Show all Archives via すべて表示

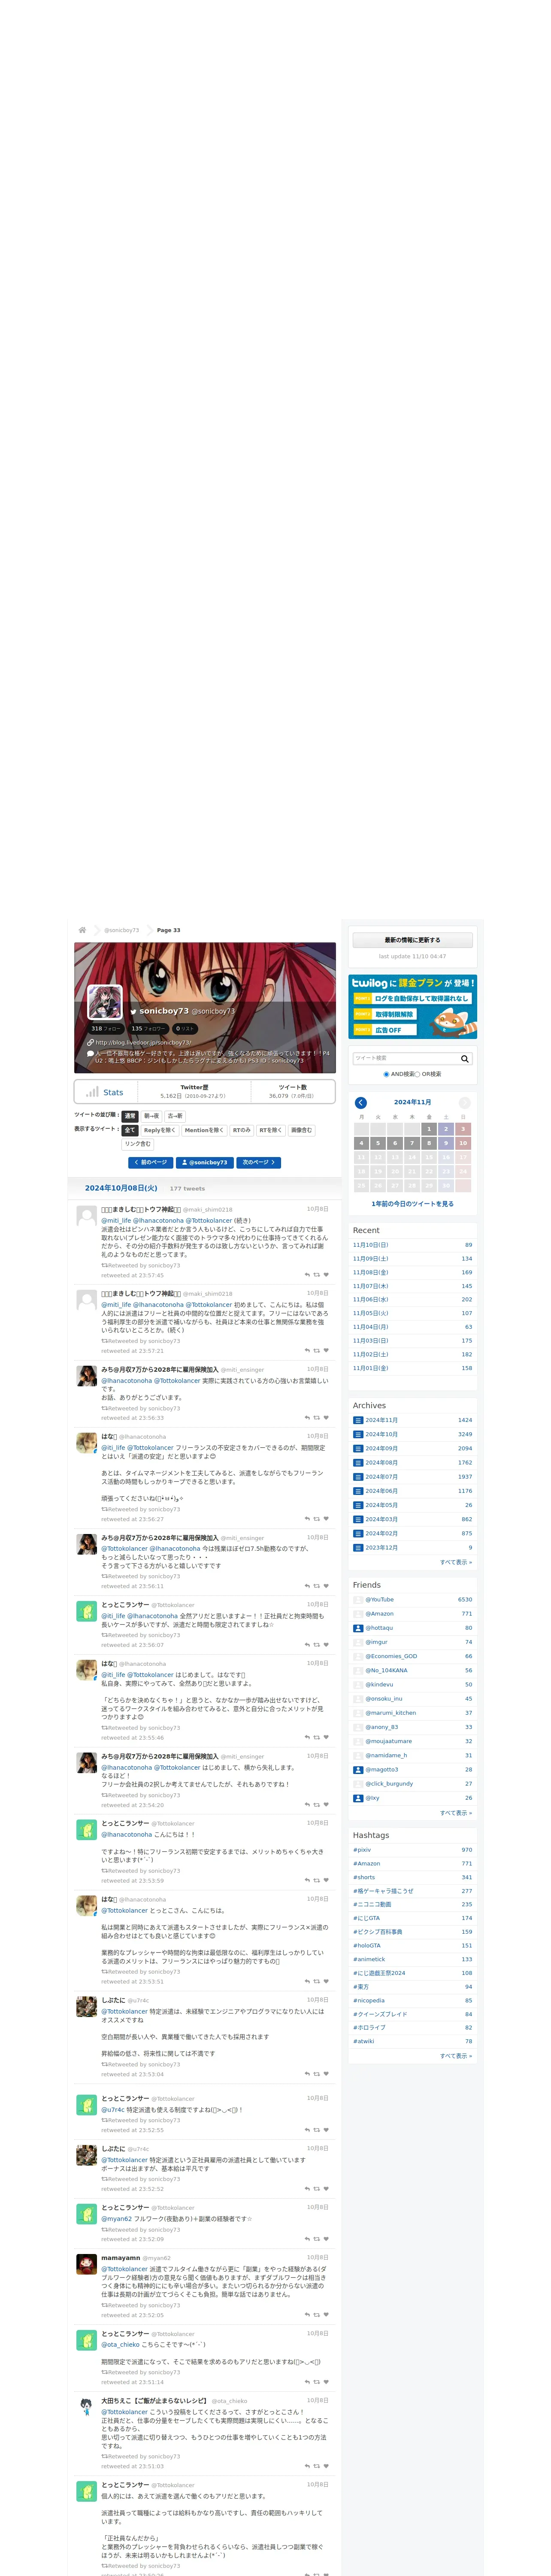pyautogui.click(x=456, y=1562)
